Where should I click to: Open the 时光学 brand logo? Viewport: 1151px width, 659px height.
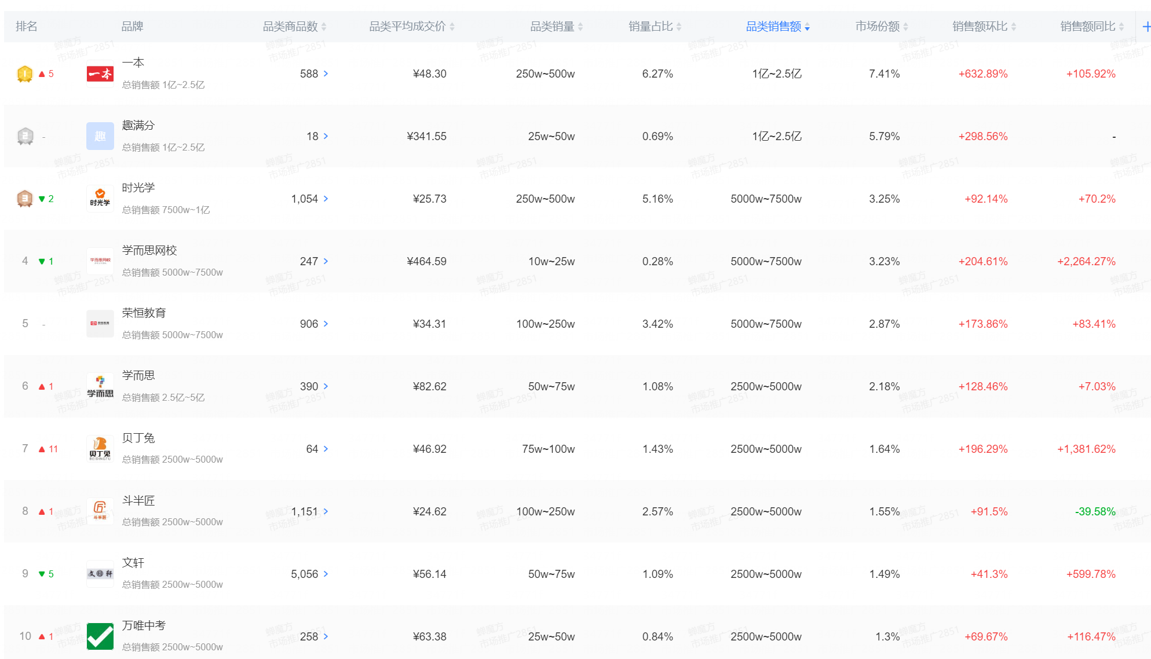(x=100, y=199)
